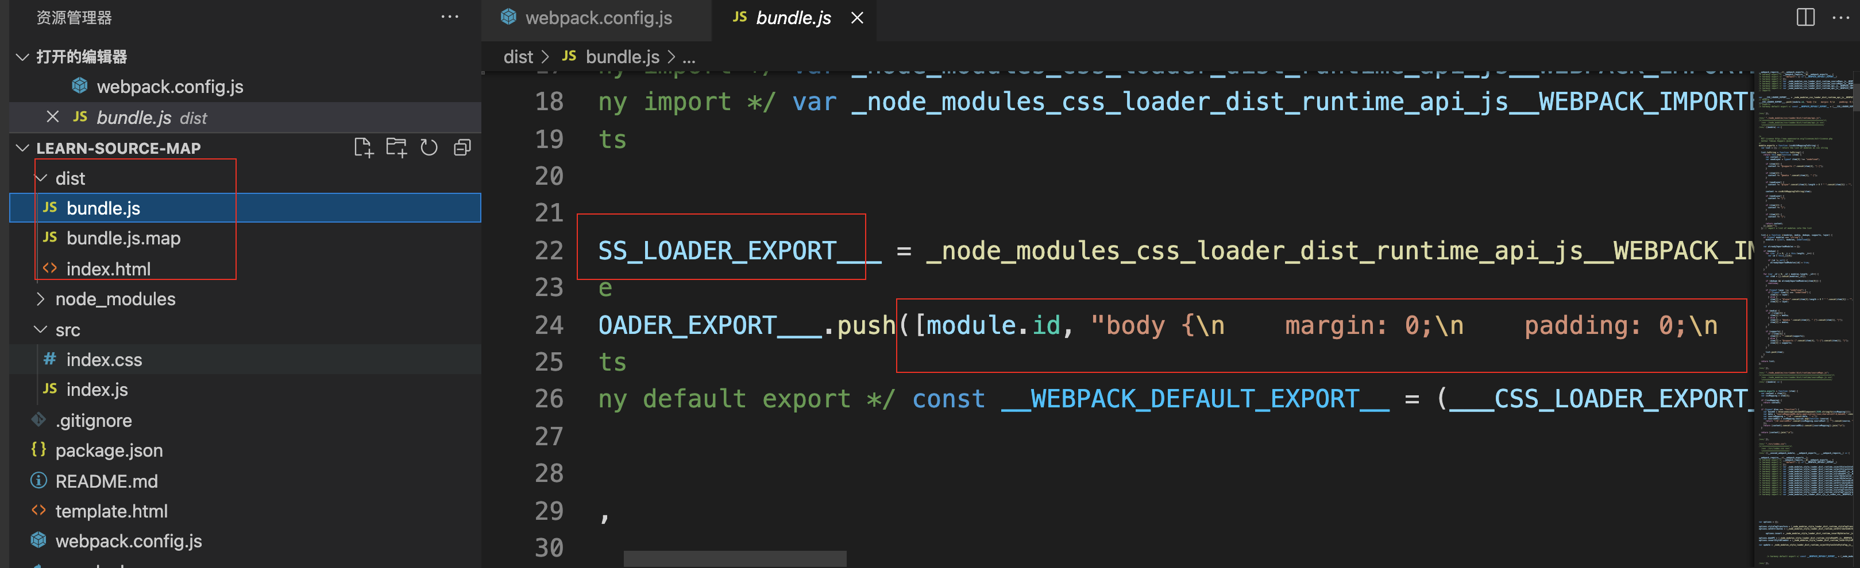Click the horizontal scrollbar thumb in editor

point(734,559)
